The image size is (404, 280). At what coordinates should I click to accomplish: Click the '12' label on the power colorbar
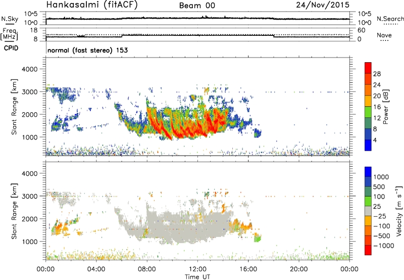[377, 118]
